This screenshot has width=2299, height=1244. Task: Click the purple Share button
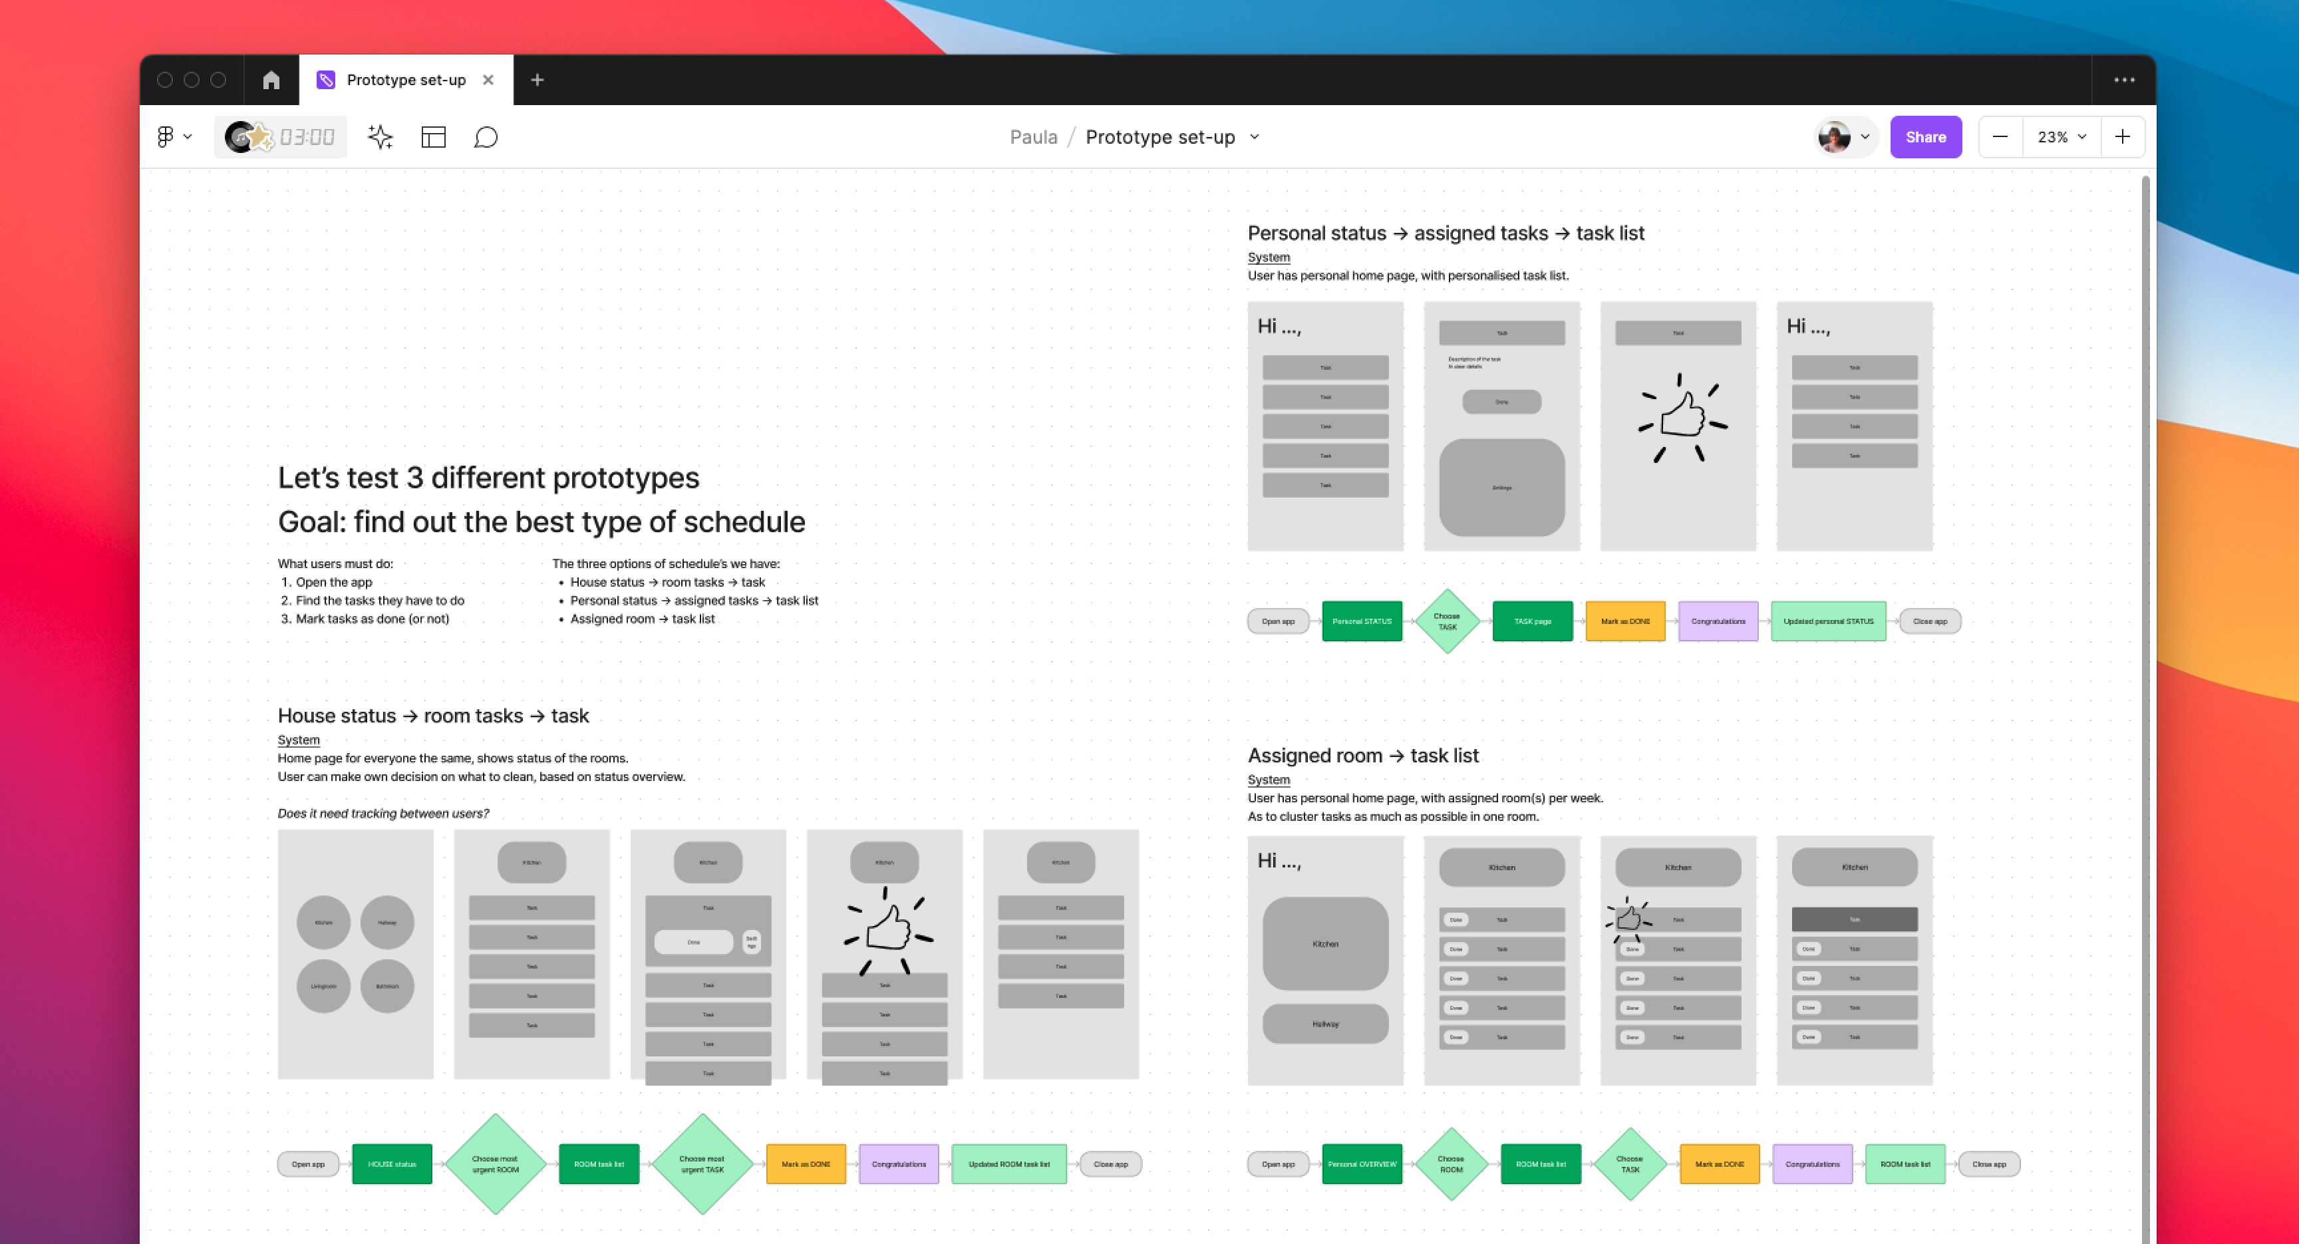pyautogui.click(x=1925, y=136)
